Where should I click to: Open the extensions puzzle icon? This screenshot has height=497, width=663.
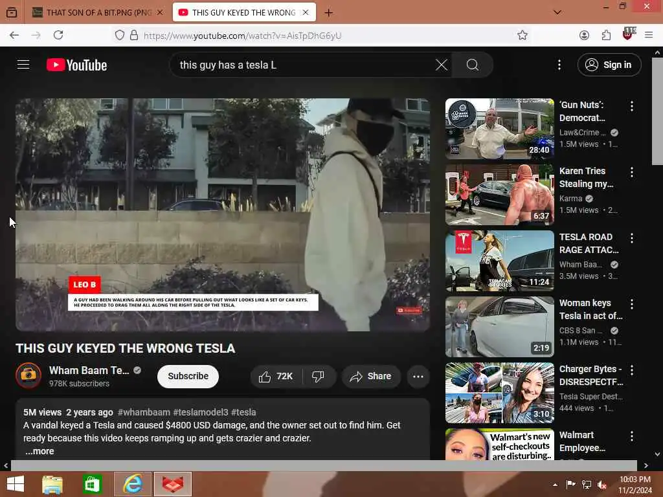pyautogui.click(x=606, y=35)
